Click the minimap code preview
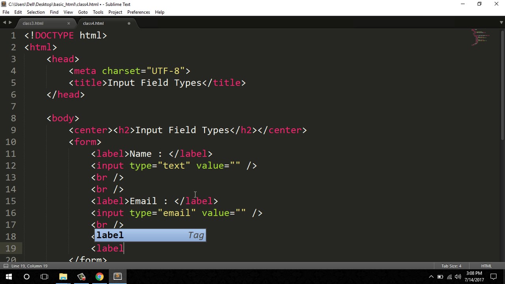 click(x=481, y=37)
